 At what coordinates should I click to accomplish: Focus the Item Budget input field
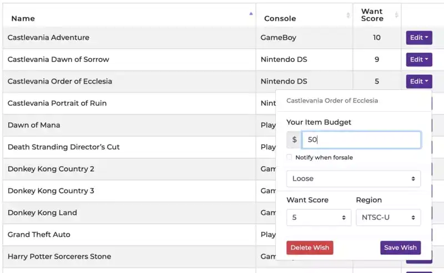(x=361, y=140)
